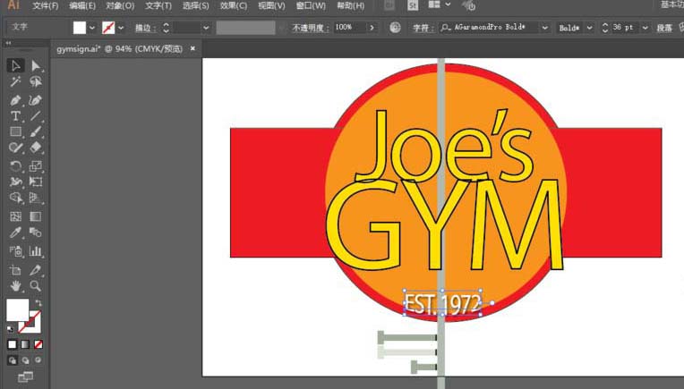The width and height of the screenshot is (684, 389).
Task: Open the 文件(F) menu
Action: (45, 6)
